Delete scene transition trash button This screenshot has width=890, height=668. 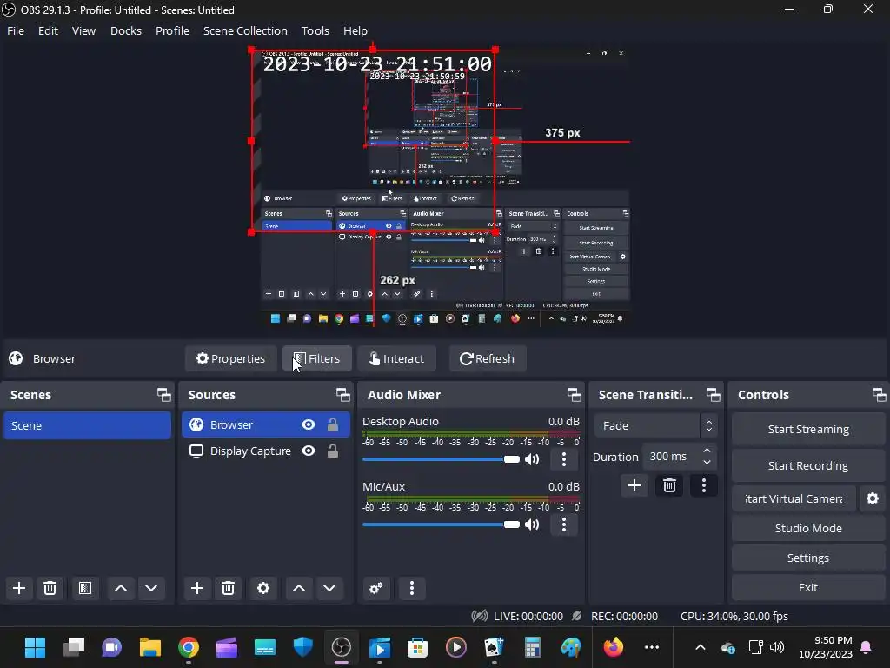pos(669,485)
